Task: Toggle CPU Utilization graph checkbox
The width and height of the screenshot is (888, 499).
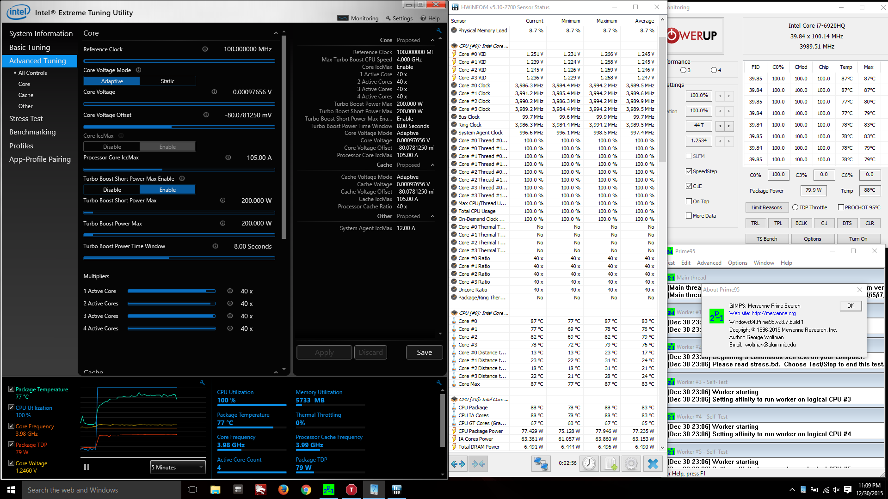Action: [x=11, y=408]
